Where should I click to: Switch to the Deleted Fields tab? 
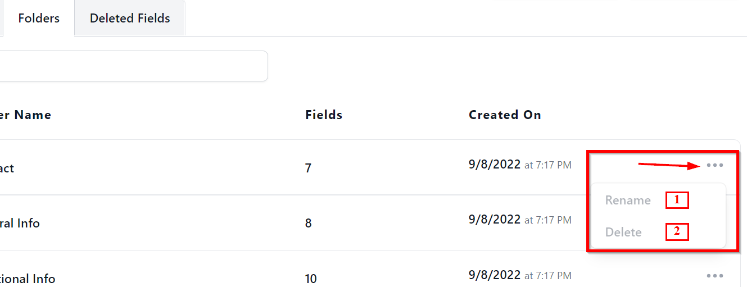130,18
